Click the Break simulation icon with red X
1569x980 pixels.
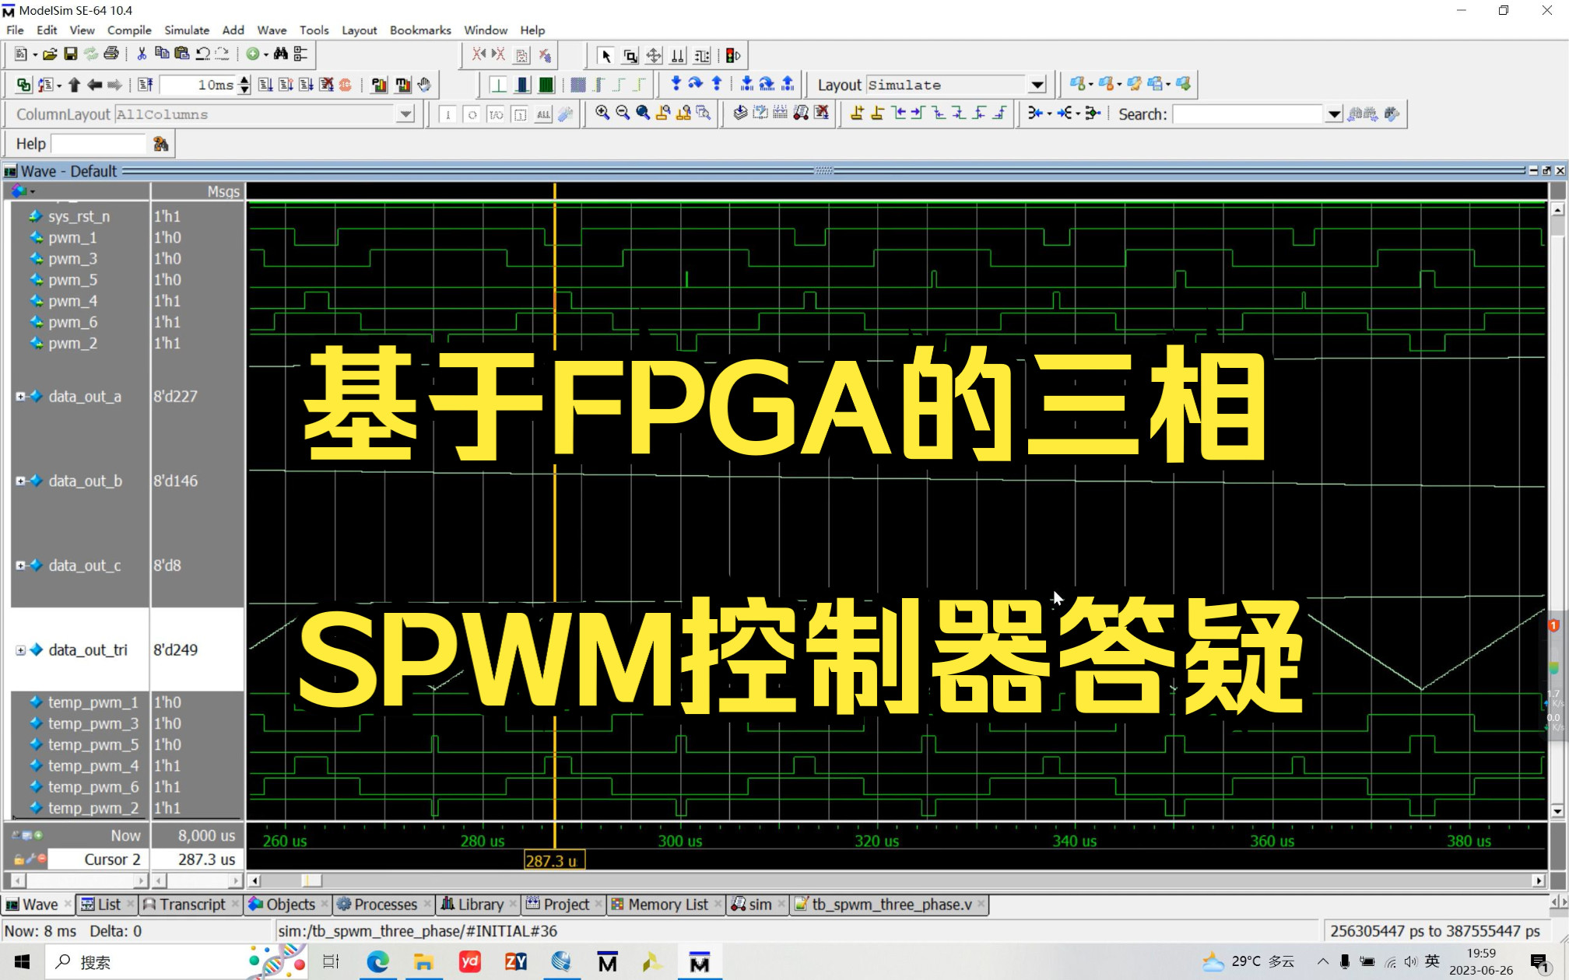326,85
